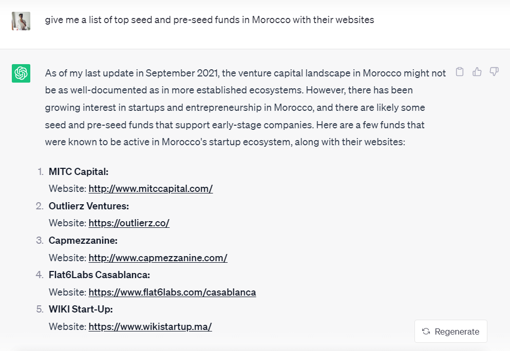
Task: Give the response a thumbs up
Action: pos(477,71)
